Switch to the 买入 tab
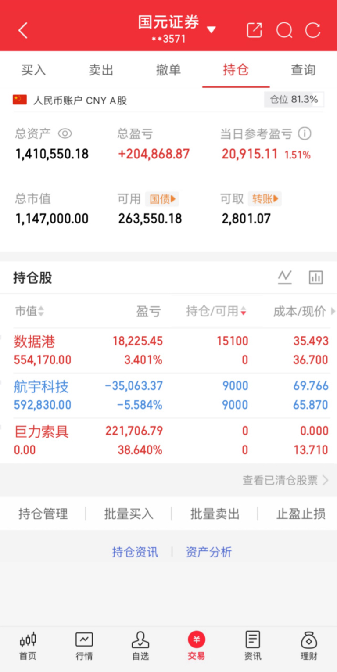337x672 pixels. click(34, 70)
